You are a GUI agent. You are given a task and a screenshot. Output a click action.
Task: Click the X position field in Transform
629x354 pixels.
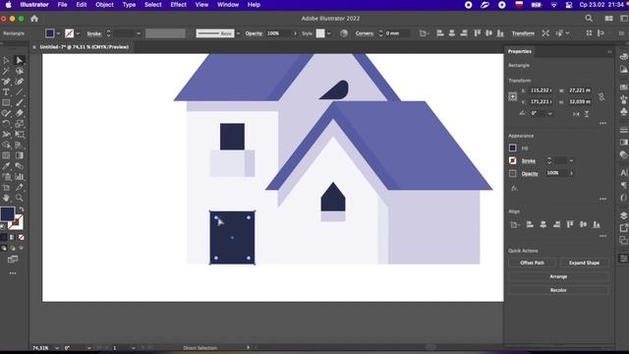(541, 90)
